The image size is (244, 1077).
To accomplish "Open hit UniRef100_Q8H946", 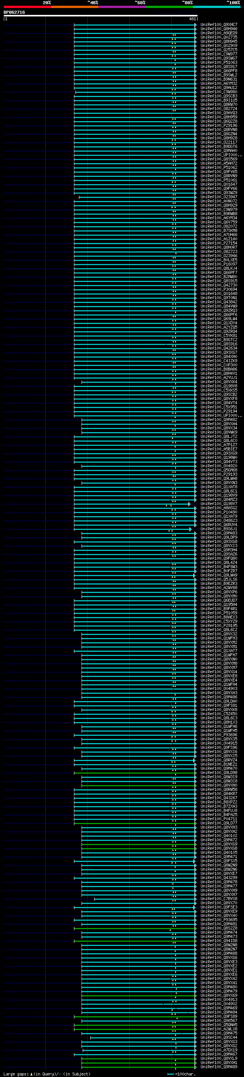I will pos(219,29).
